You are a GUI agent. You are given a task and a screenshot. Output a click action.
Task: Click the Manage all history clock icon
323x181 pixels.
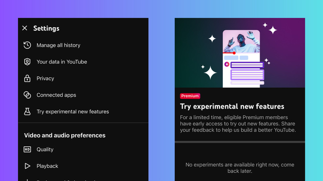27,45
